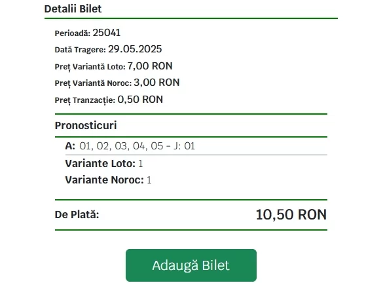The width and height of the screenshot is (383, 285).
Task: Click the Perioadă label
Action: 73,33
